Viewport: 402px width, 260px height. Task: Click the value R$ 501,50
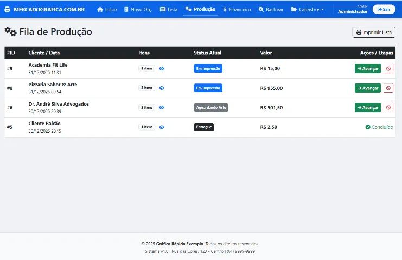(271, 108)
